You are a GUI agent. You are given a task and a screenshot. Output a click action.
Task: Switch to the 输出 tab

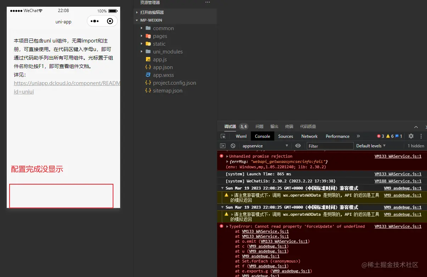[x=274, y=126]
